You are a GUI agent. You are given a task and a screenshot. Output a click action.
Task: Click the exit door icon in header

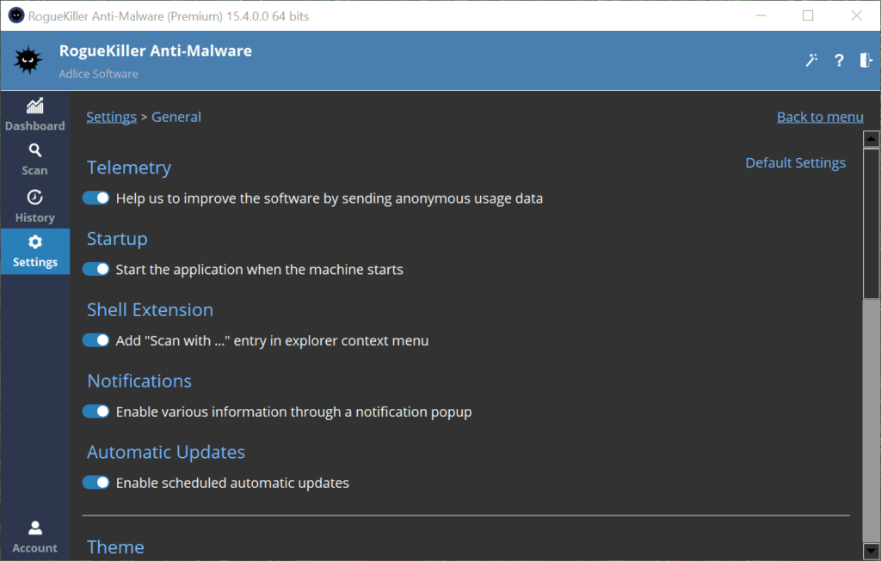pos(866,60)
